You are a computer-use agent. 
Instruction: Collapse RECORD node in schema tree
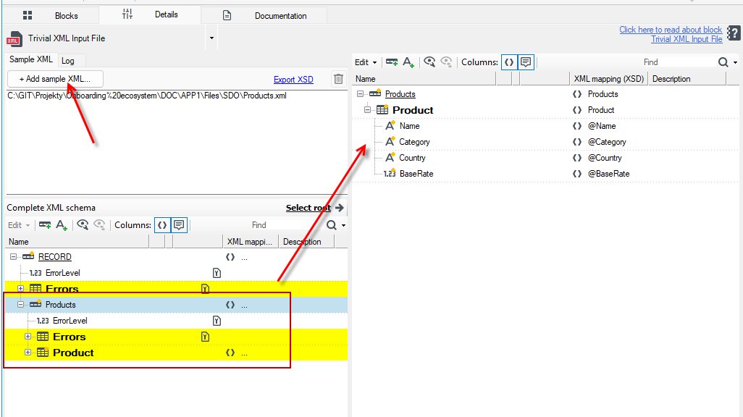(x=13, y=257)
